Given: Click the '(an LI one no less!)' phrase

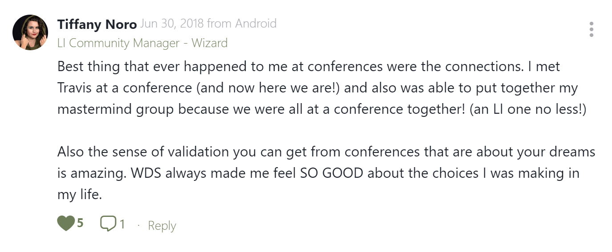Looking at the screenshot, I should coord(528,109).
